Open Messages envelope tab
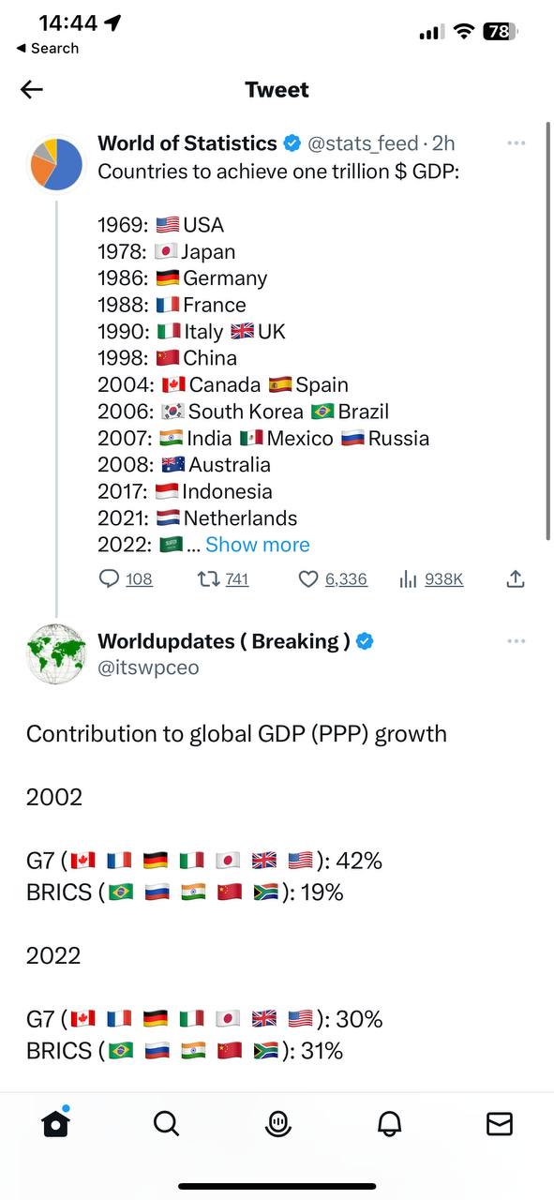The height and width of the screenshot is (1200, 554). pyautogui.click(x=500, y=1123)
